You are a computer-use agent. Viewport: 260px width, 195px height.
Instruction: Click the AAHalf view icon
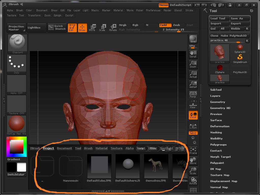[193, 84]
